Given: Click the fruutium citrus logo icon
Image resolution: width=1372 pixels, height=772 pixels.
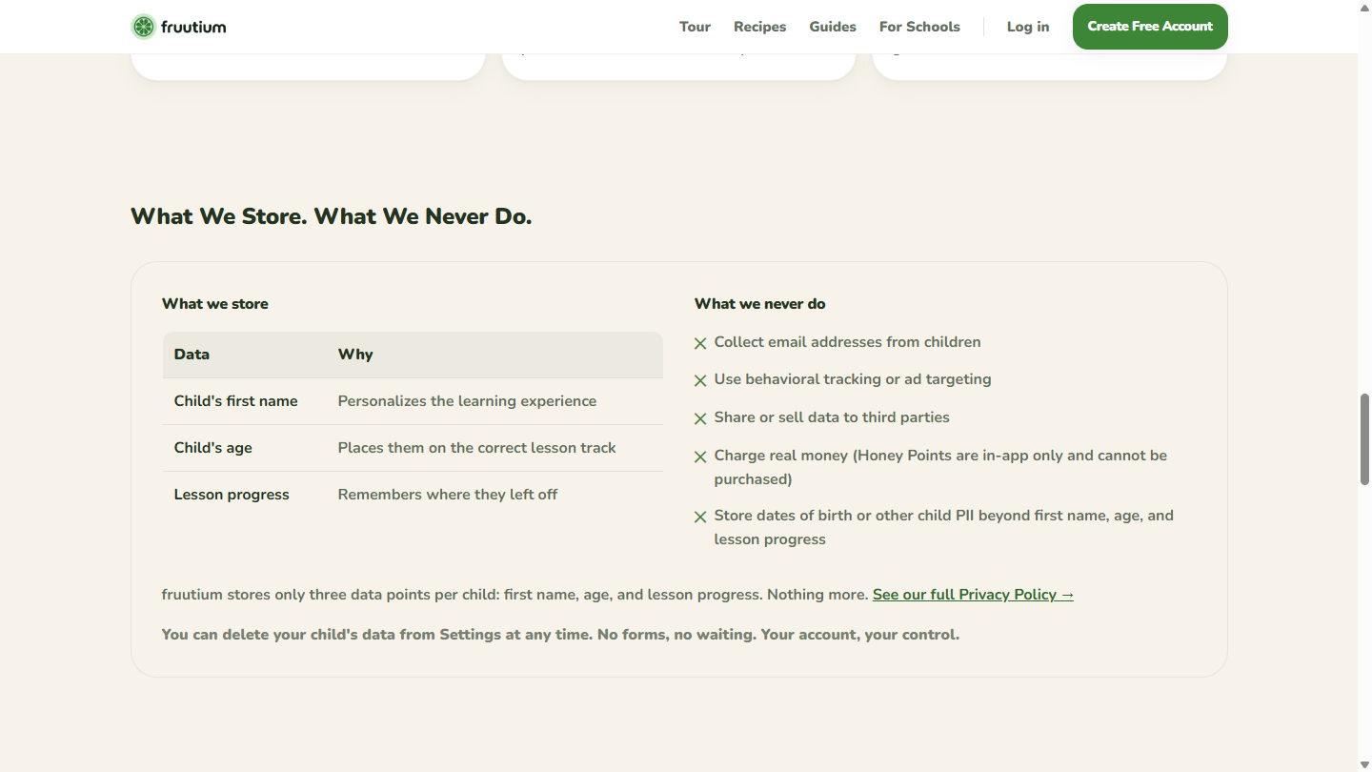Looking at the screenshot, I should [143, 27].
